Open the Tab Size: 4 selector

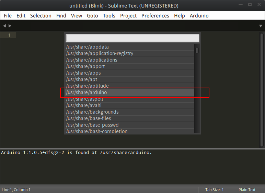[214, 190]
